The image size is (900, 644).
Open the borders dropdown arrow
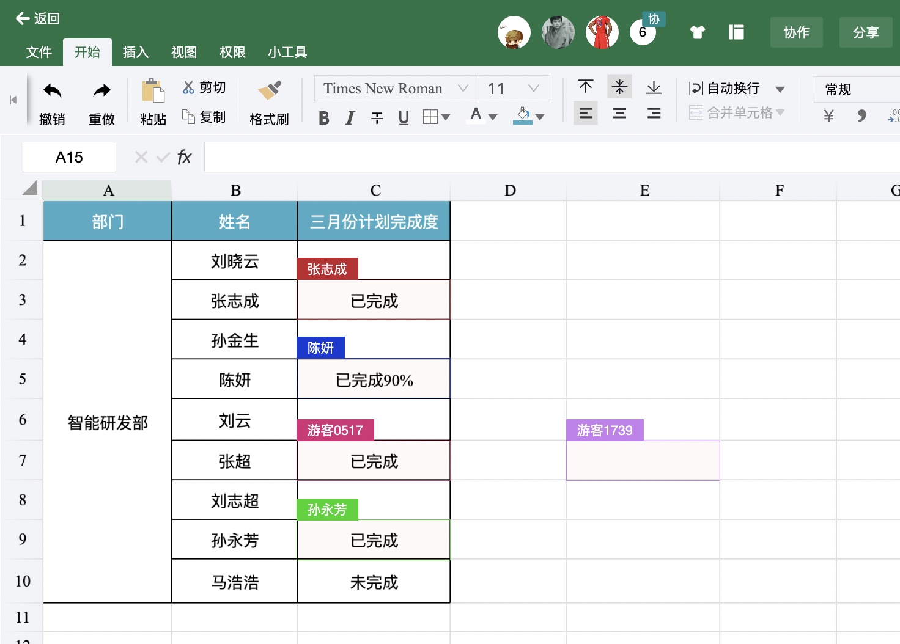[x=446, y=117]
